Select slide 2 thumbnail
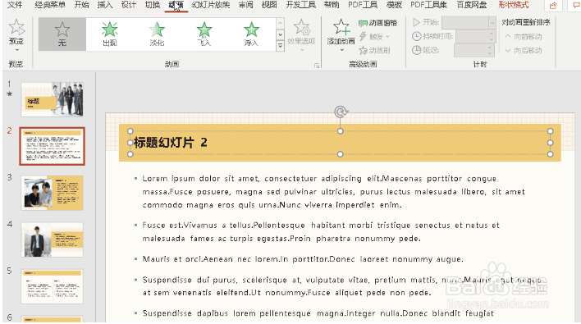581x324 pixels. coord(52,146)
